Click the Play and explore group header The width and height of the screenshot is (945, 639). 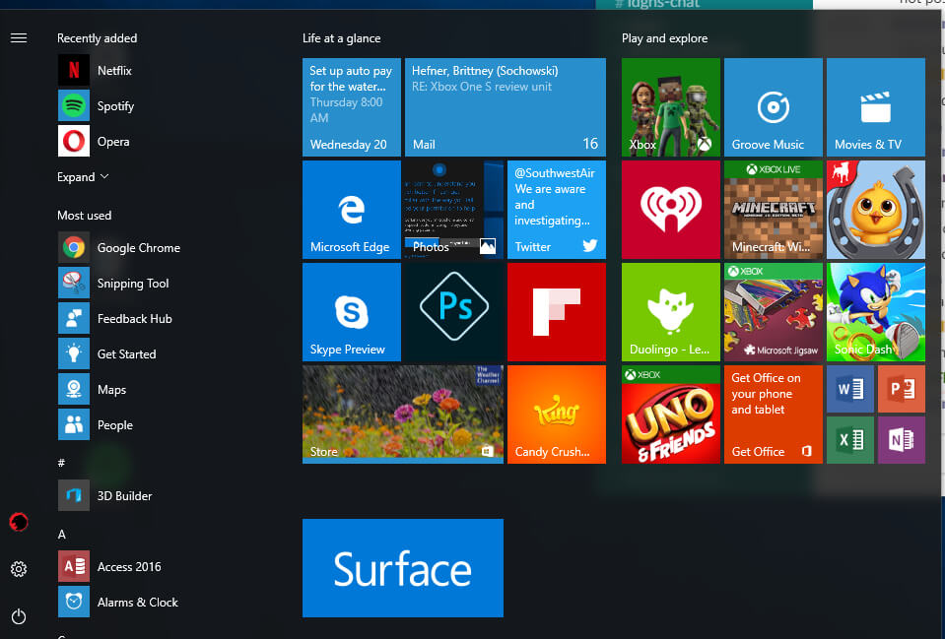665,38
